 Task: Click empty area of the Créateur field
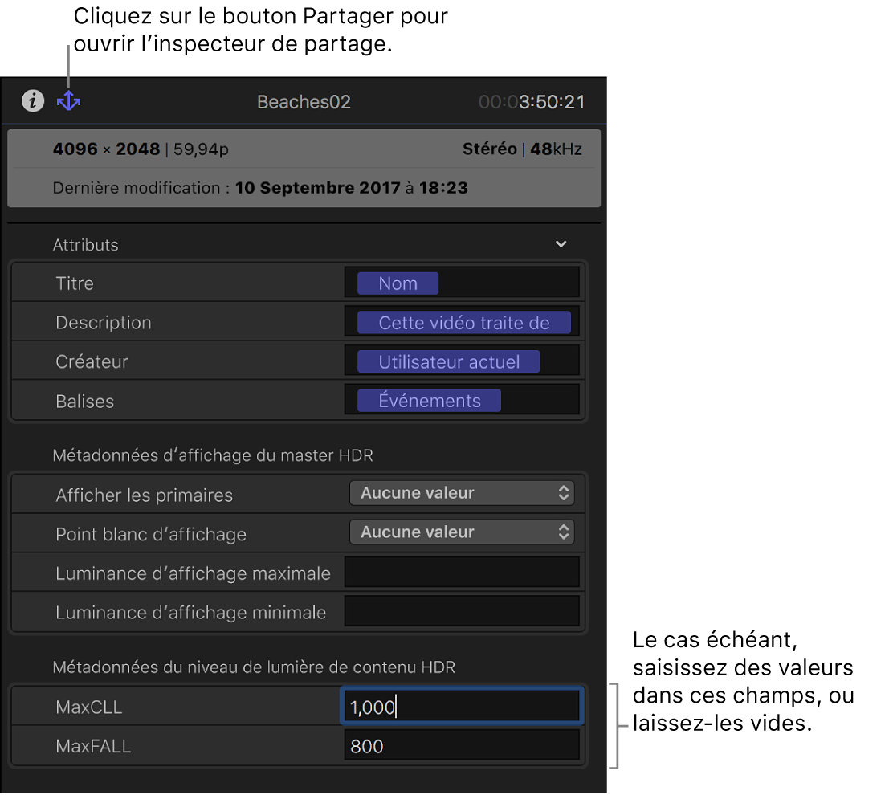click(x=559, y=362)
